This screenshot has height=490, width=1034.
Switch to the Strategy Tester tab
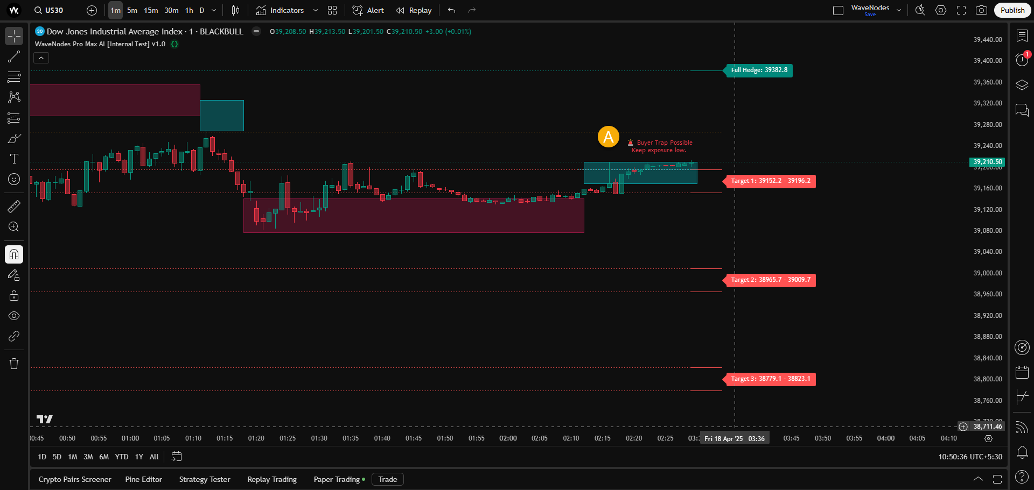(x=204, y=479)
